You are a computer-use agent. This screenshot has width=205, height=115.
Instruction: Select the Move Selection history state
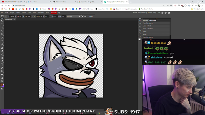(x=156, y=29)
